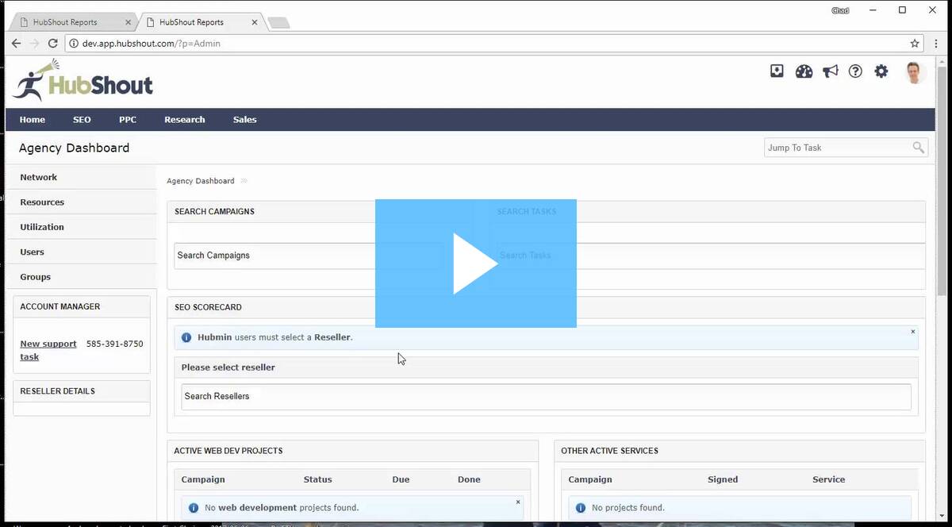Click the OTHER ACTIVE SERVICES heading
The width and height of the screenshot is (952, 527).
(609, 451)
